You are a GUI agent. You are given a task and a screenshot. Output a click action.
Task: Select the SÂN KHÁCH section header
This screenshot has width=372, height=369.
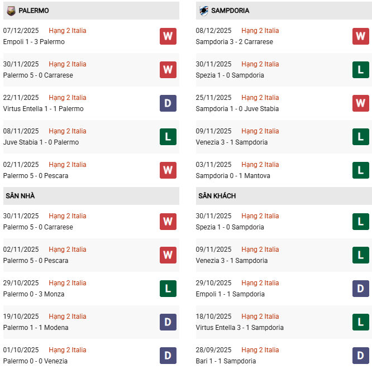pos(216,196)
